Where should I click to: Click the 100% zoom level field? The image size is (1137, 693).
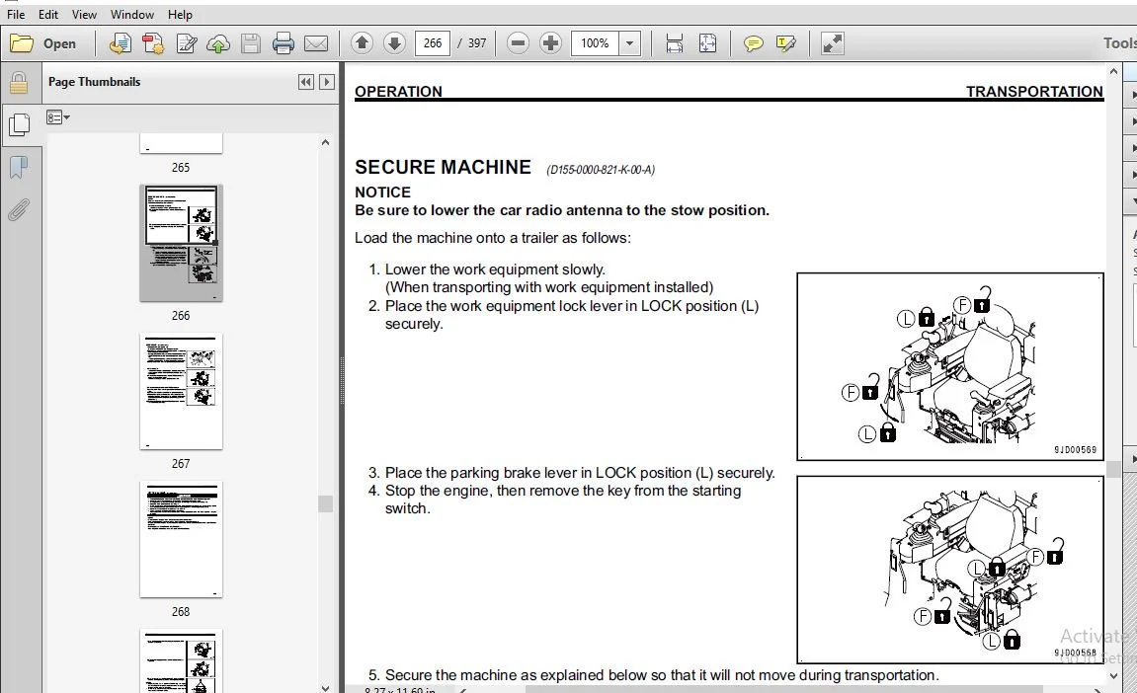click(x=596, y=43)
